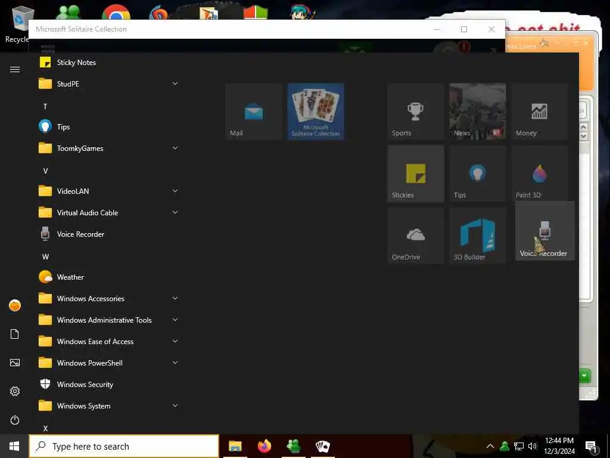610x458 pixels.
Task: Open Windows Security
Action: 108,385
